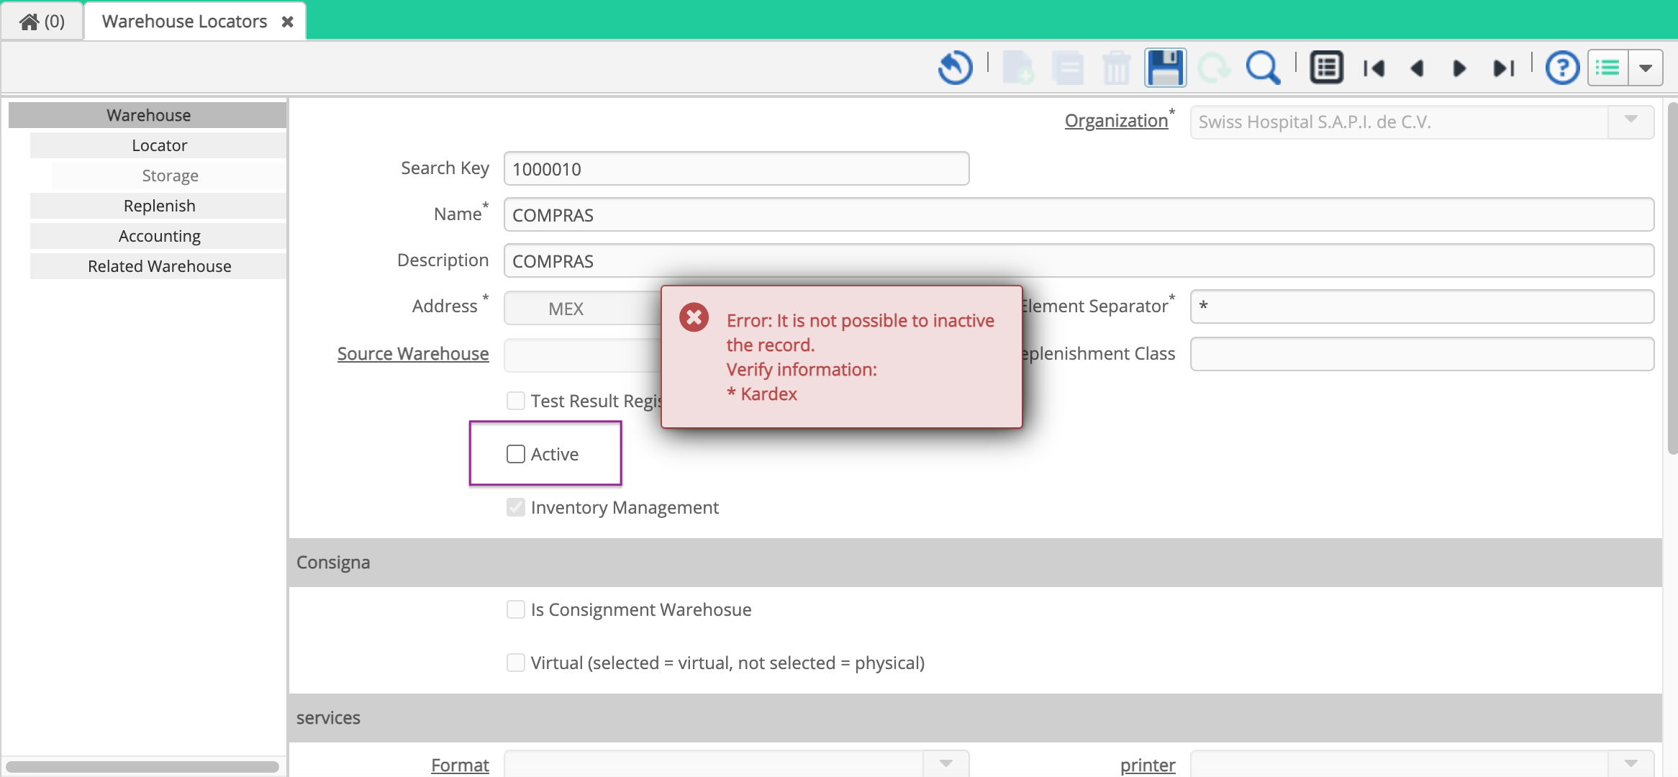Click the Undo changes icon
This screenshot has height=777, width=1678.
[955, 67]
